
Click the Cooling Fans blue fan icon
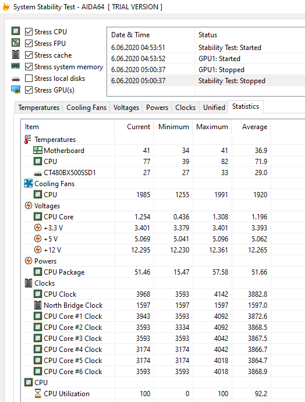click(x=29, y=183)
